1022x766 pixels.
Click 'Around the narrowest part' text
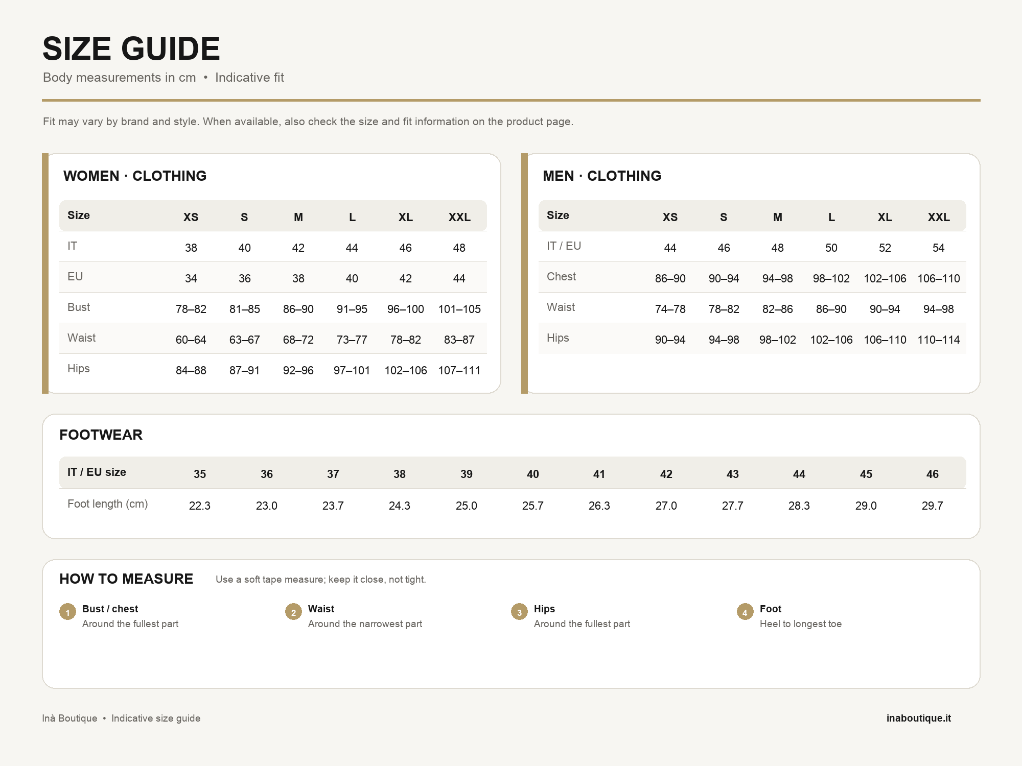tap(365, 624)
